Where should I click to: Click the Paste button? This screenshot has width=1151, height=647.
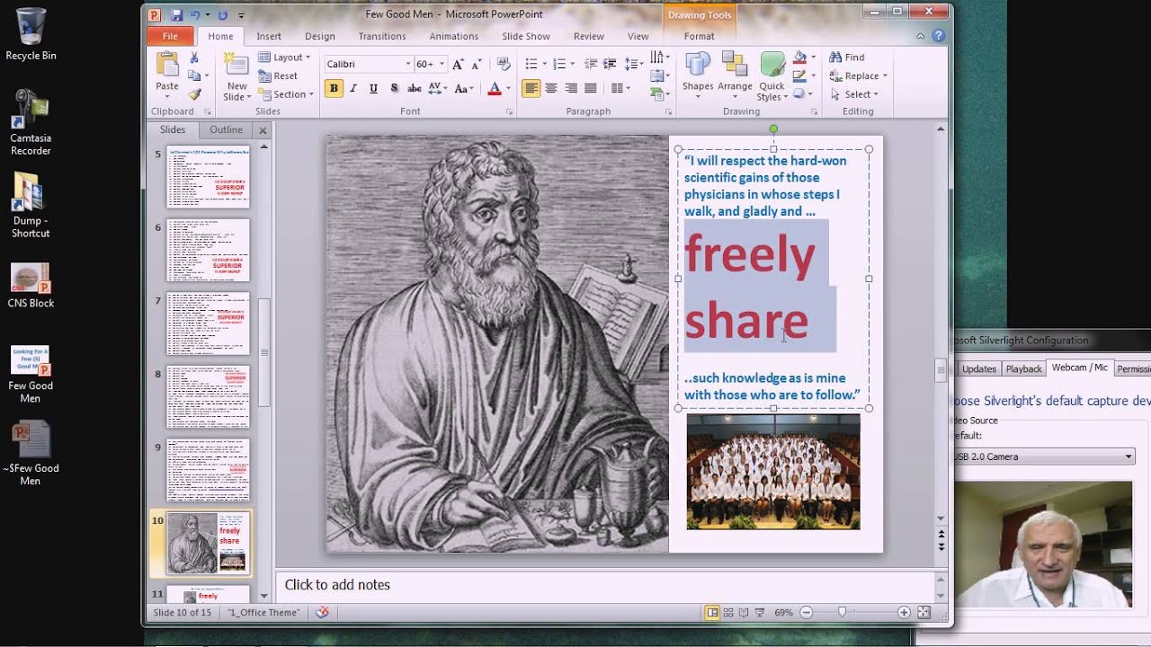[167, 74]
